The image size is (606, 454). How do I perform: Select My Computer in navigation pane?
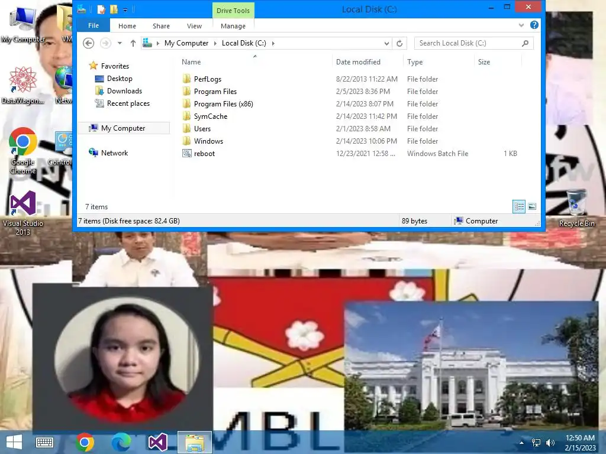pos(123,128)
